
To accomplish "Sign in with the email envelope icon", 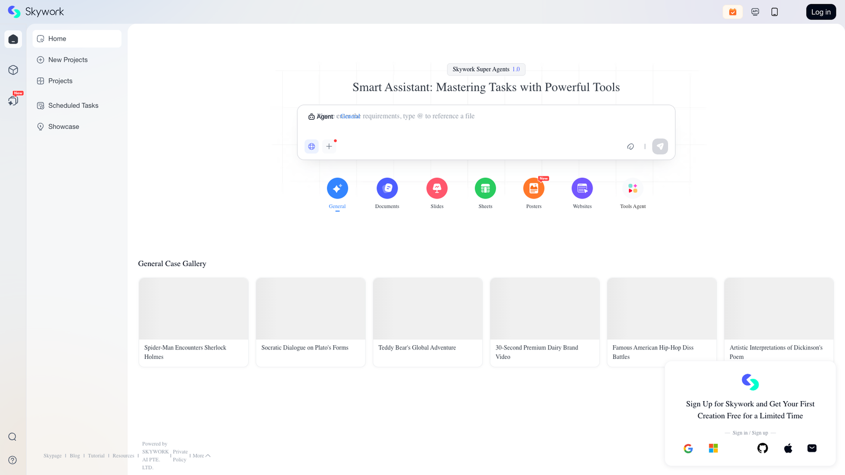I will (x=812, y=449).
